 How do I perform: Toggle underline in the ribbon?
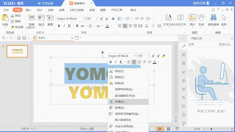(69, 26)
